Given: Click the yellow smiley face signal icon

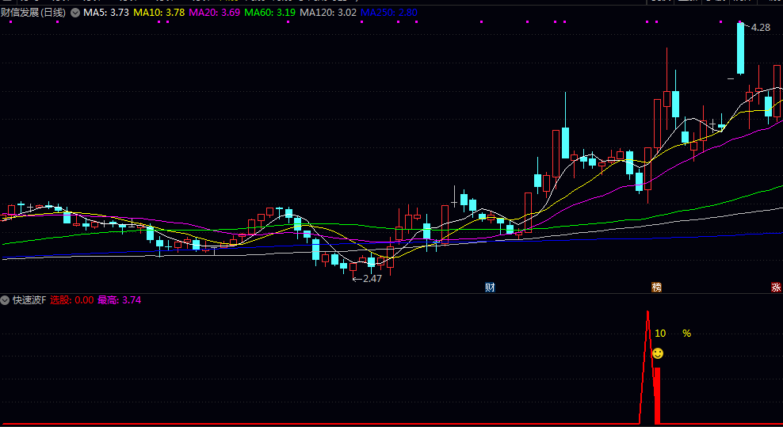Looking at the screenshot, I should click(658, 353).
